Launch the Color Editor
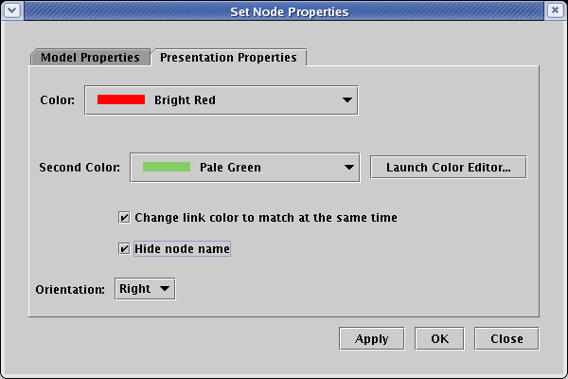Viewport: 568px width, 379px height. pos(448,168)
